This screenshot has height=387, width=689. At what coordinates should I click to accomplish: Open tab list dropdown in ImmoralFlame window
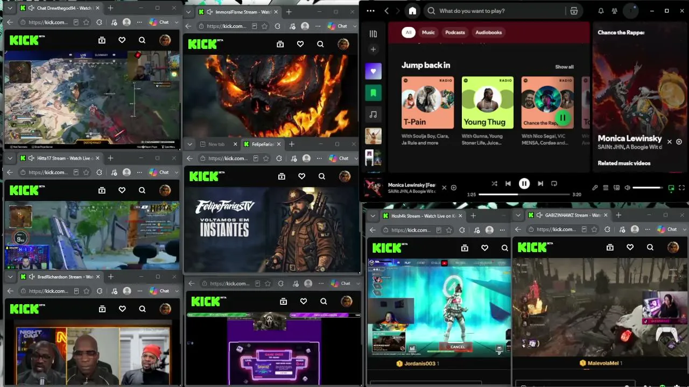pos(188,12)
